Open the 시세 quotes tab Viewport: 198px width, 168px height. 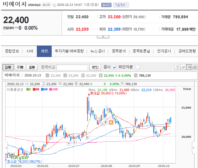[x=30, y=51]
